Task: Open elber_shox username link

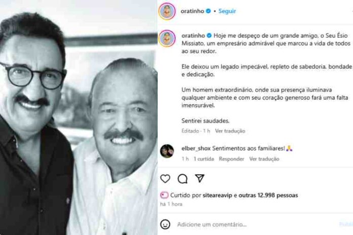Action: click(x=196, y=148)
